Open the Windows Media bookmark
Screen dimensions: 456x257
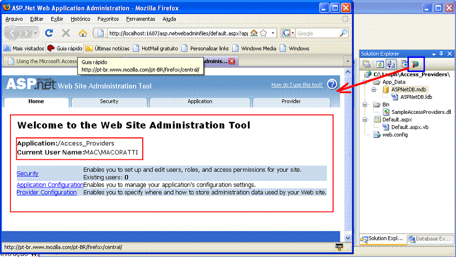(x=254, y=48)
